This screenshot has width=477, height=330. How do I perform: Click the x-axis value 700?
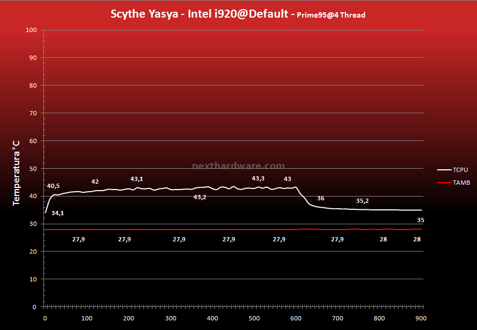point(337,318)
